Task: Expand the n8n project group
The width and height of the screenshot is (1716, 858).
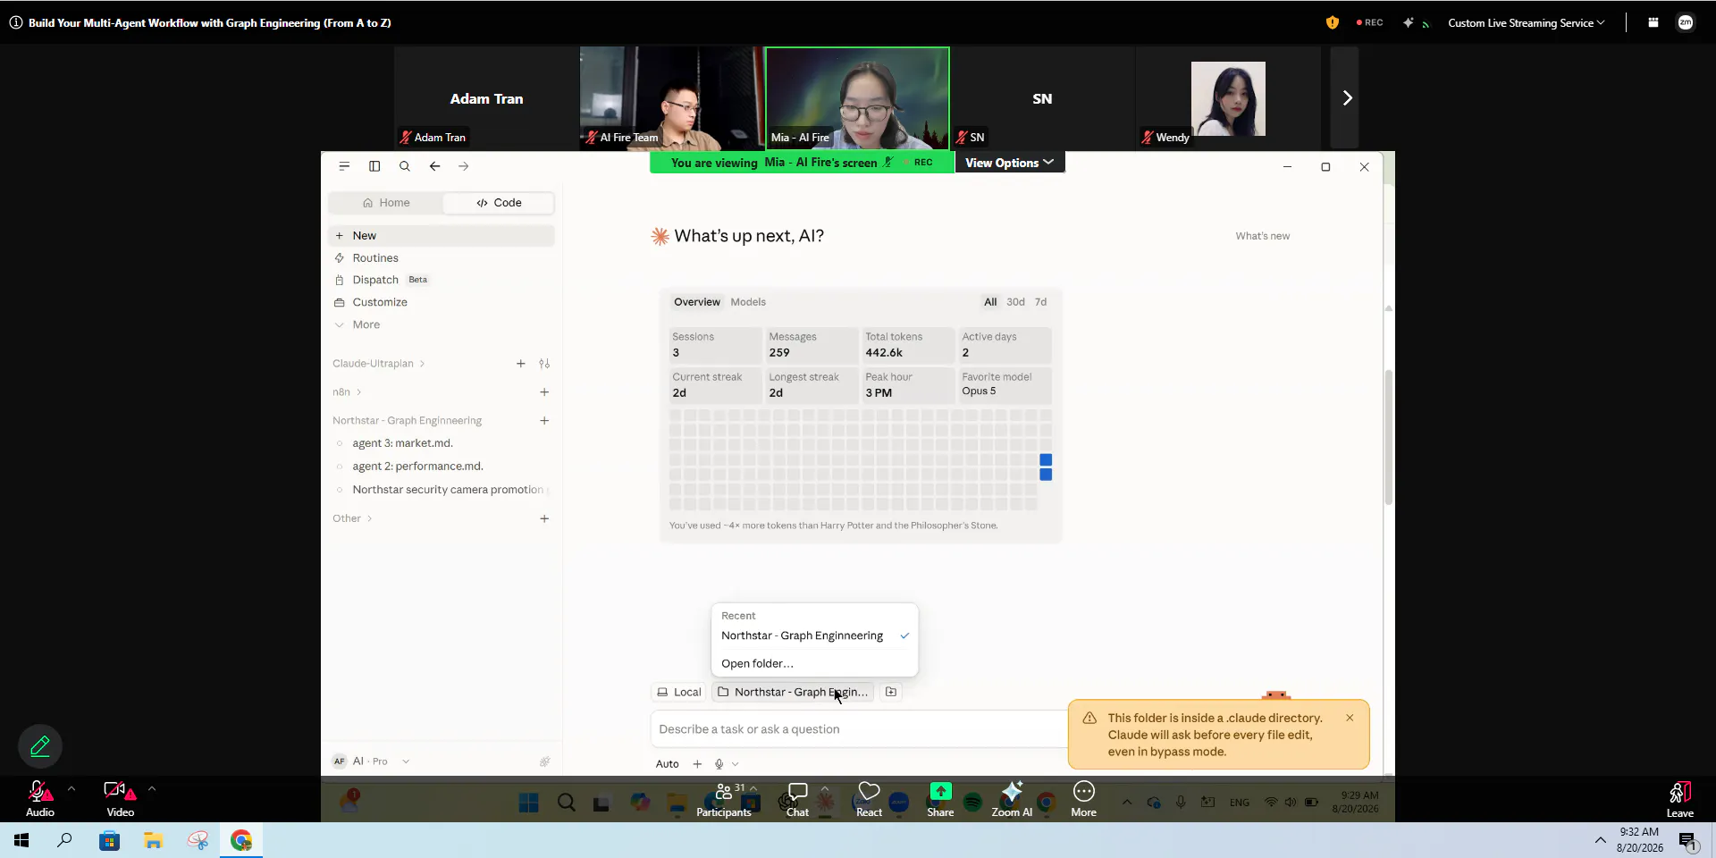Action: (x=347, y=392)
